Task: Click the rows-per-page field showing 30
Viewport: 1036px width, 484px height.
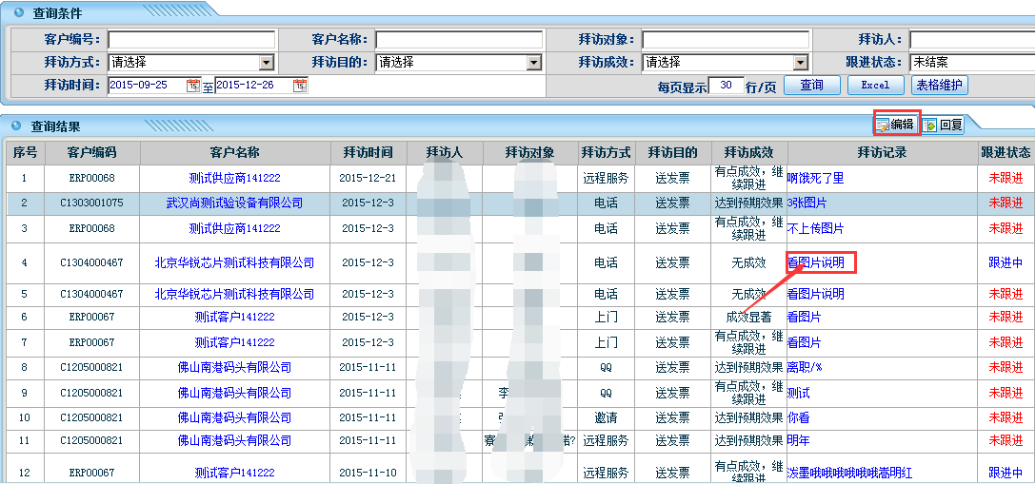Action: pos(727,86)
